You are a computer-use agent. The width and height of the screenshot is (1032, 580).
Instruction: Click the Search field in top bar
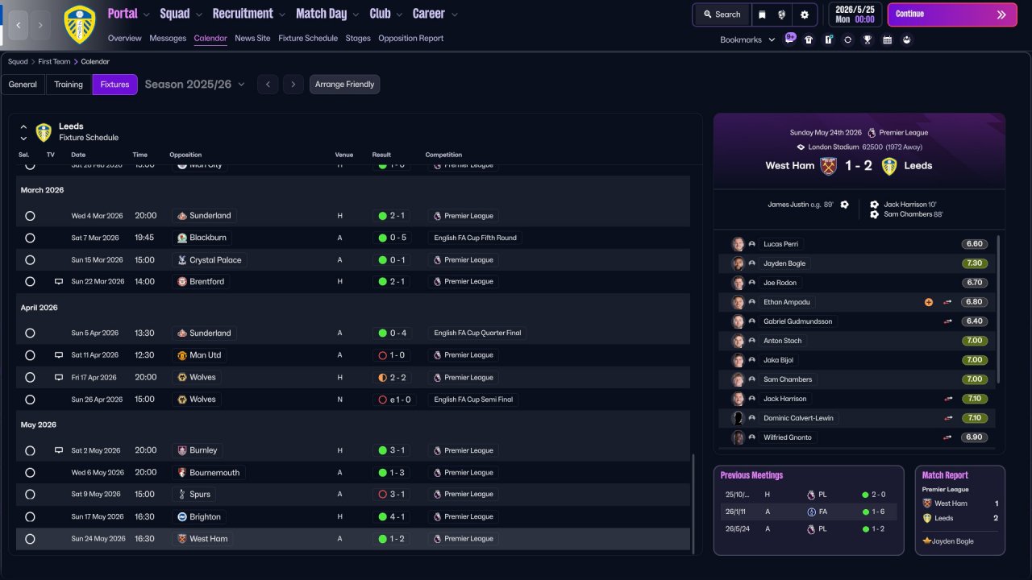(722, 14)
